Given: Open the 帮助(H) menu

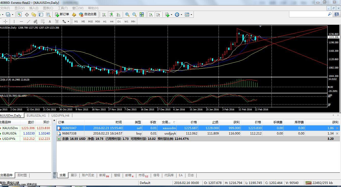Looking at the screenshot, I should 93,8.
